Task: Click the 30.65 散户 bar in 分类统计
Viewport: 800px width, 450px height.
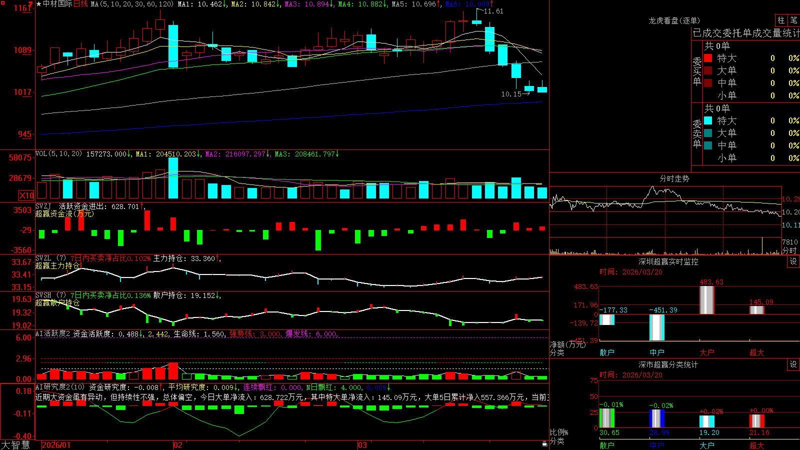Action: click(x=607, y=418)
